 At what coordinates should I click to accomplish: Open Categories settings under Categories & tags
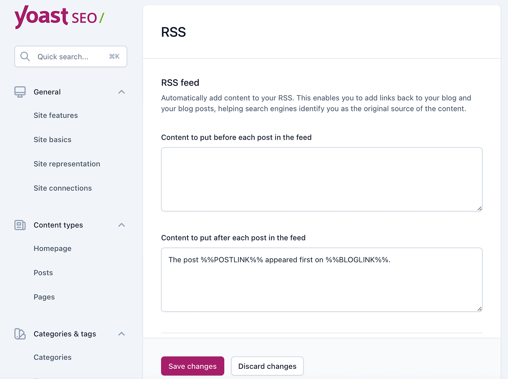coord(52,357)
